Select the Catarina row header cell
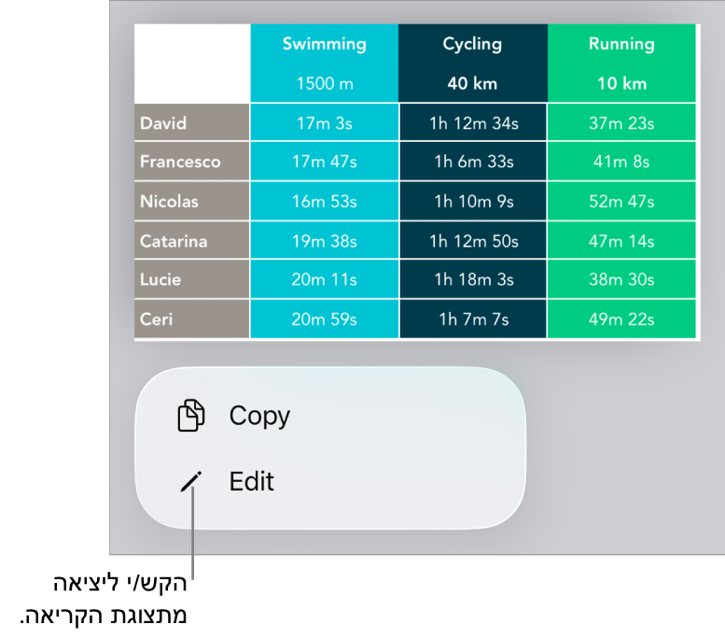 pos(191,241)
